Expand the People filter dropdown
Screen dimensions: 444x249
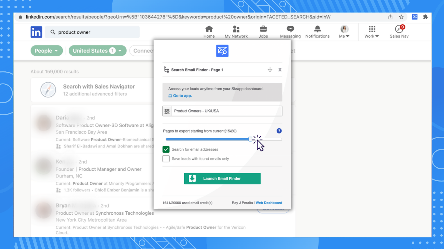point(47,51)
